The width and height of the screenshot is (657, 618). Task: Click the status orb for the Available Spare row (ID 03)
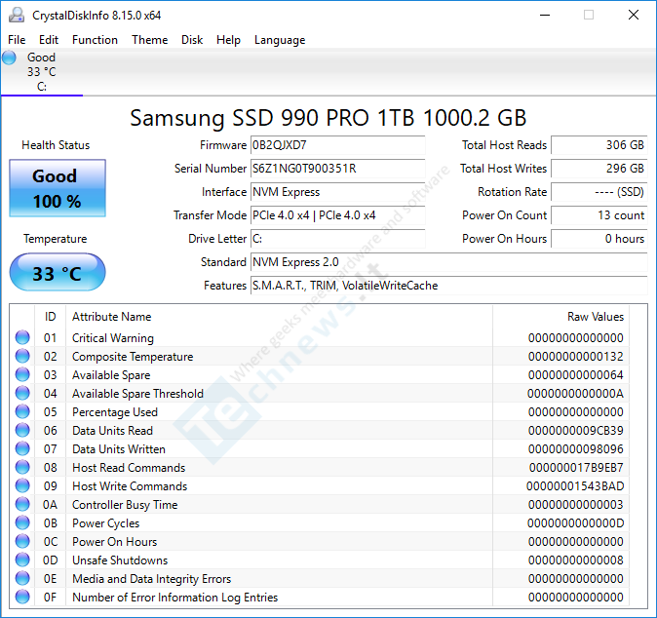pos(22,374)
